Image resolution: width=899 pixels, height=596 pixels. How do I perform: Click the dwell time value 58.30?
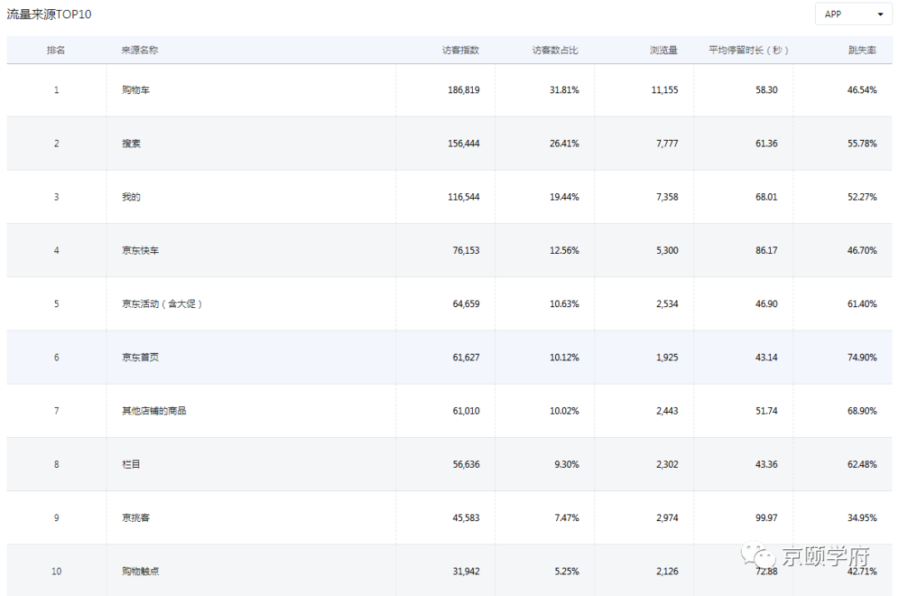pos(766,90)
